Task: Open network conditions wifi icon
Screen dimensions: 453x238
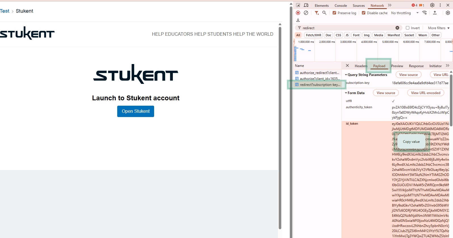Action: pos(425,13)
